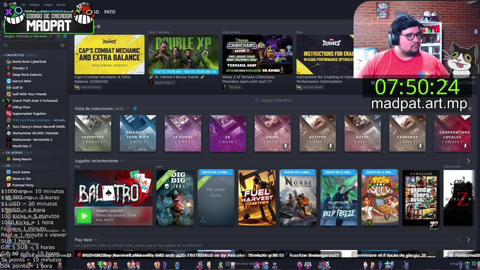Collapse the 24 HORAS sidebar category
The image size is (480, 270).
click(3, 153)
